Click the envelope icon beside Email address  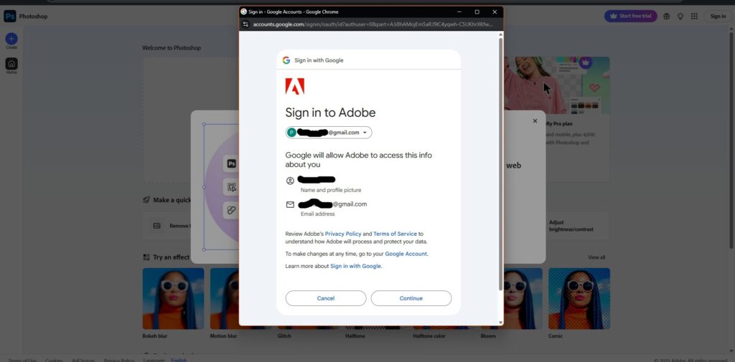290,204
